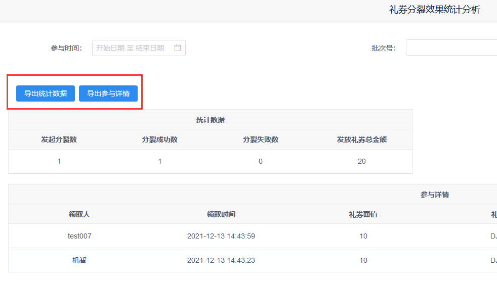Click the 开始日期 start date field
The image size is (497, 285).
[x=110, y=48]
